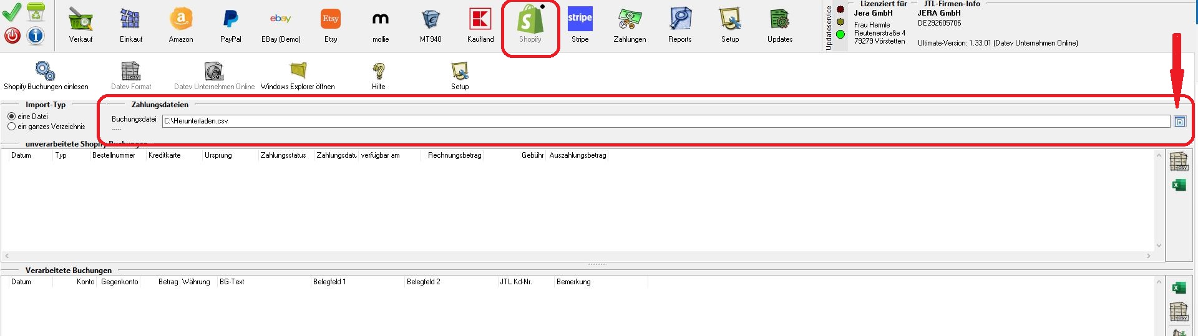The height and width of the screenshot is (336, 1198).
Task: Select the 'eine Datei' radio button
Action: click(x=11, y=117)
